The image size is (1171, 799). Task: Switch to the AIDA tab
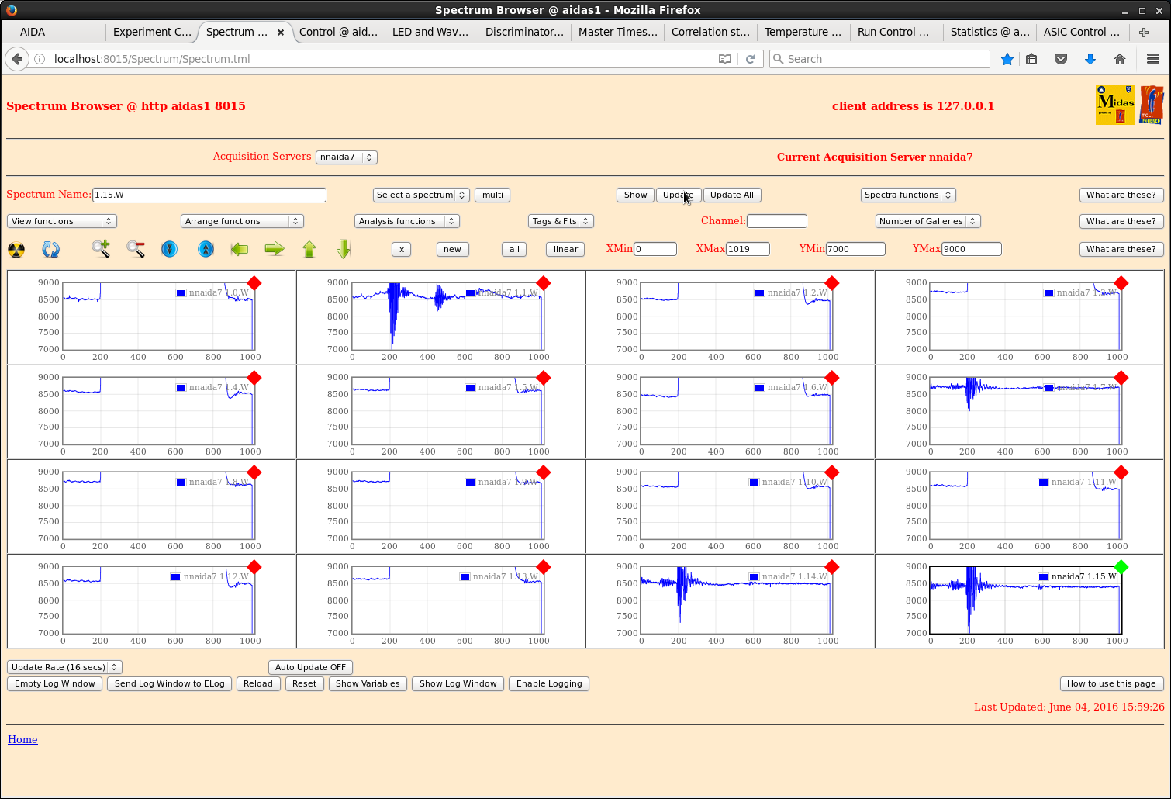(x=53, y=32)
